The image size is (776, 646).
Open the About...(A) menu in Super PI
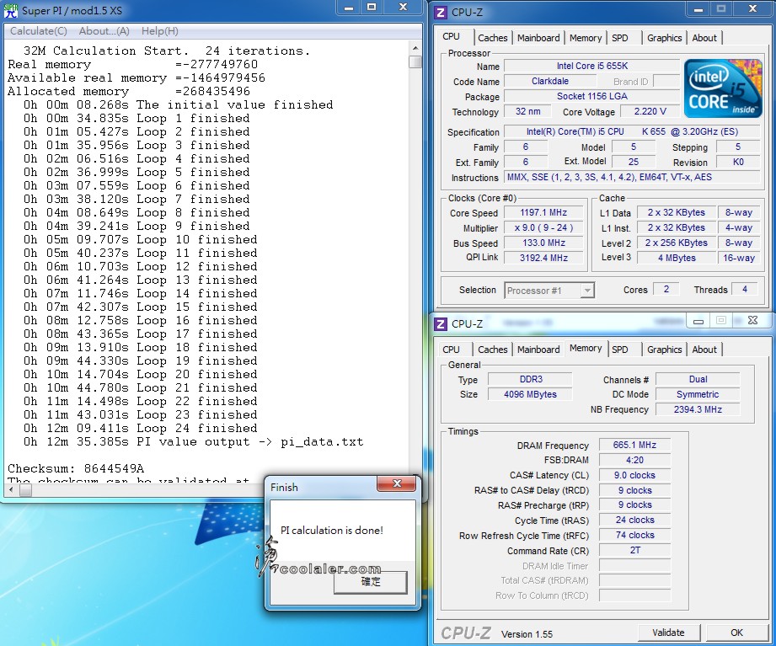point(104,31)
